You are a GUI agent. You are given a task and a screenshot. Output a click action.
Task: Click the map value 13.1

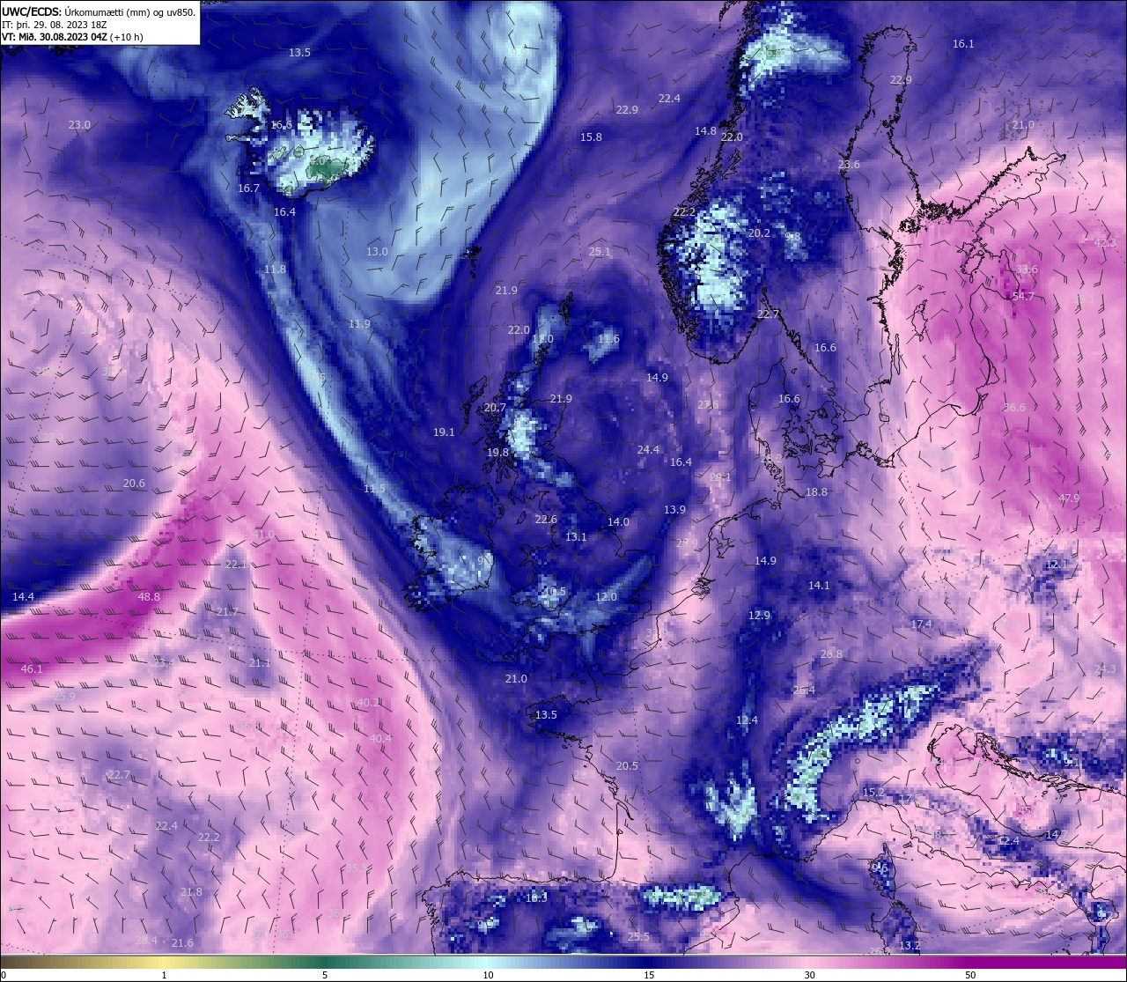576,537
